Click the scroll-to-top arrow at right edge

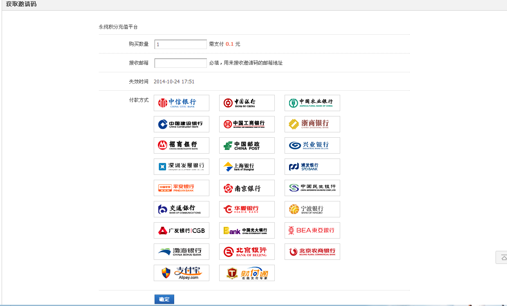click(503, 258)
